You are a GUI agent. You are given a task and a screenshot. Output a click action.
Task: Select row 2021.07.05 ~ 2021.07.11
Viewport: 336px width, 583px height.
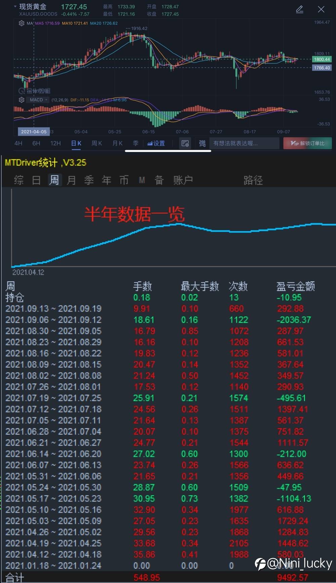168,420
